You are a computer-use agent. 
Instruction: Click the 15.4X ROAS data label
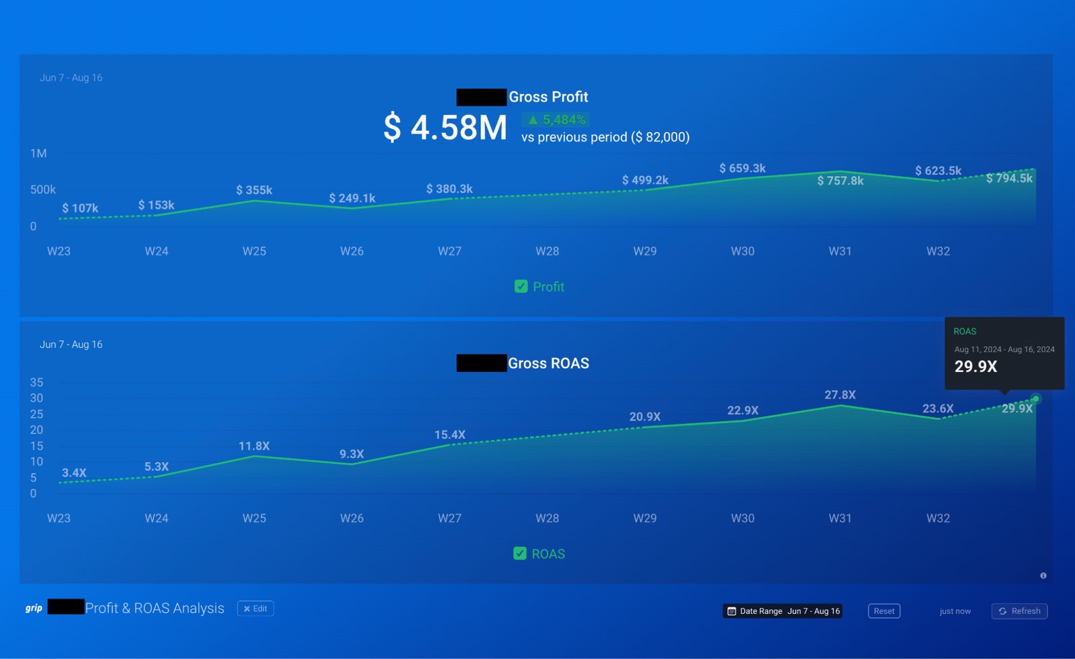[449, 435]
